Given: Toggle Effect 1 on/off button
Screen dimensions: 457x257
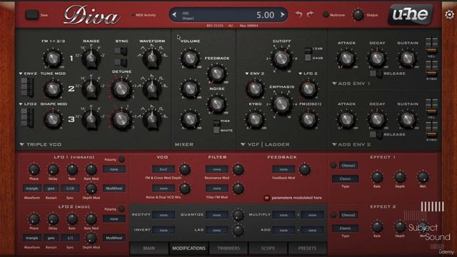Looking at the screenshot, I should 333,165.
